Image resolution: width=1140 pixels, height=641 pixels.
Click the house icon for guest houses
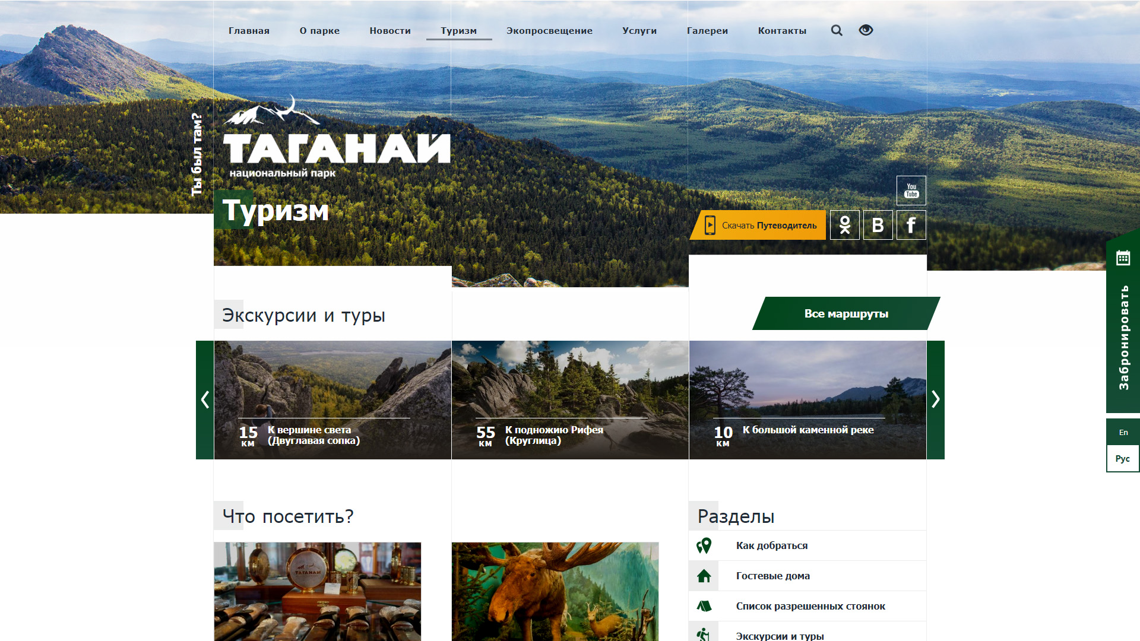704,576
